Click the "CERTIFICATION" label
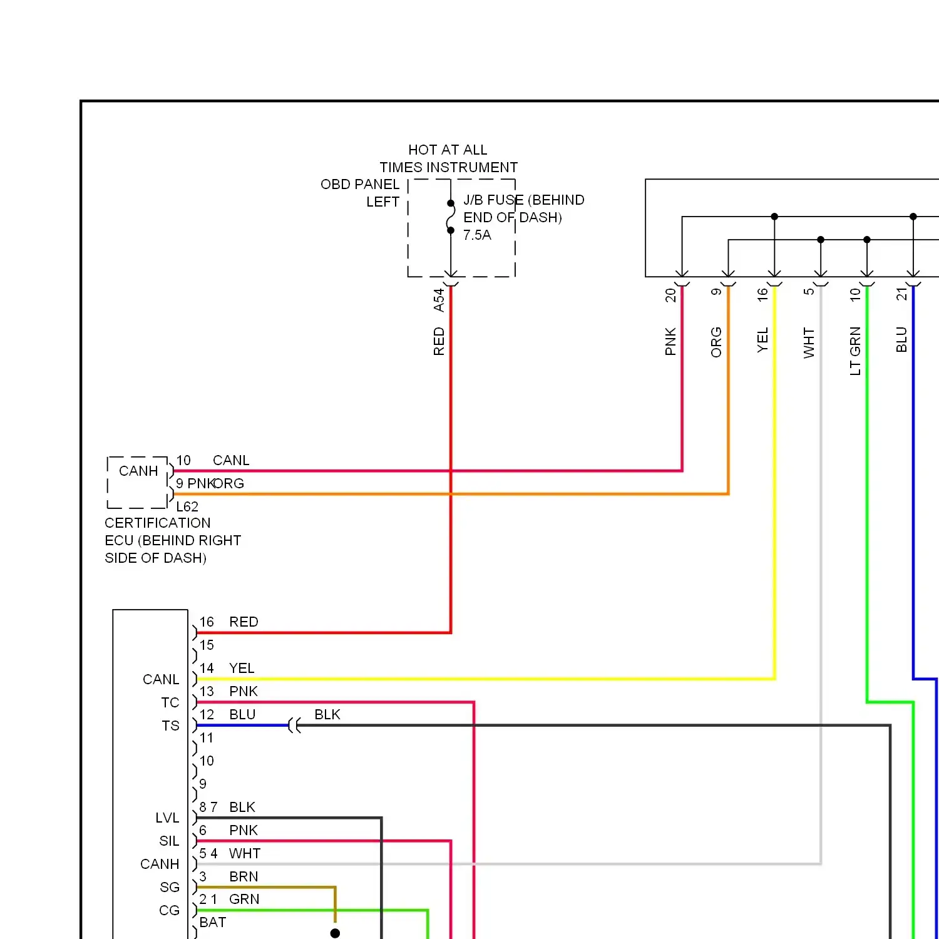This screenshot has width=939, height=939. pyautogui.click(x=158, y=523)
